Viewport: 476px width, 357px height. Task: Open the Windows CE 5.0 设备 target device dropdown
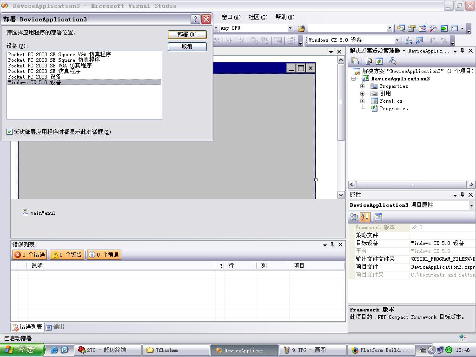pyautogui.click(x=397, y=40)
